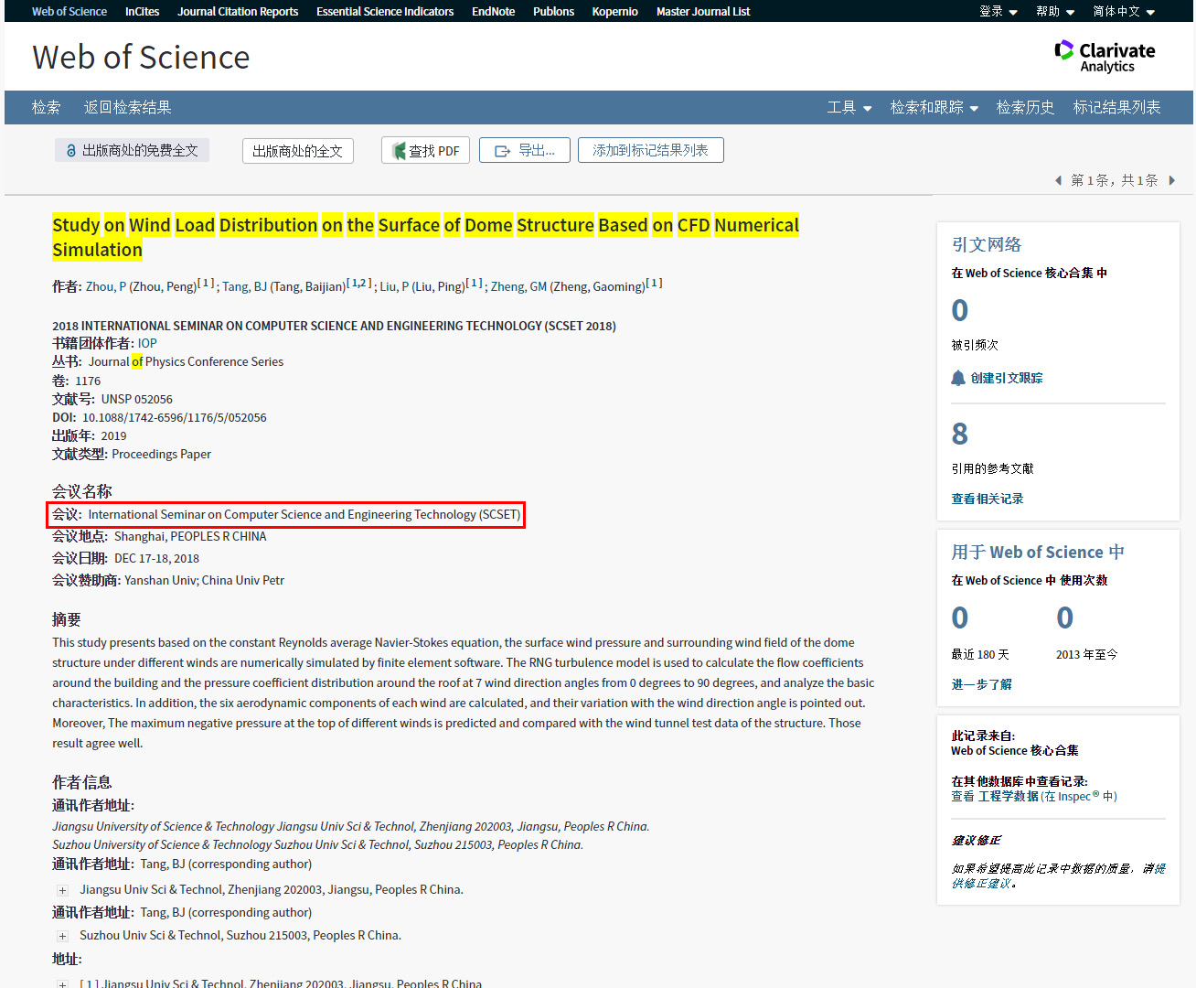1196x988 pixels.
Task: Click the 2013 年至今 usage count
Action: 1065,617
